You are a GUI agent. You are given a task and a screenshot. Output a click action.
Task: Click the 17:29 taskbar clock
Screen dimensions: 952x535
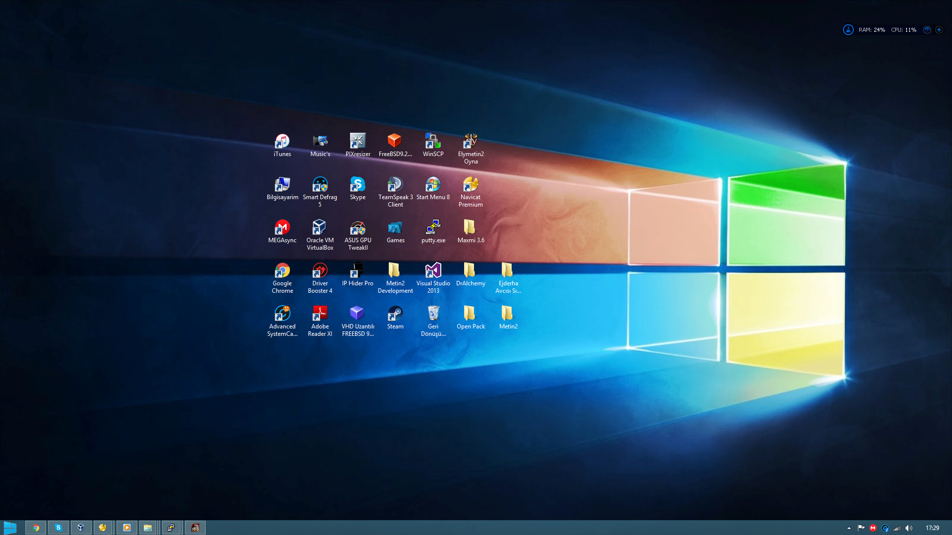click(932, 528)
